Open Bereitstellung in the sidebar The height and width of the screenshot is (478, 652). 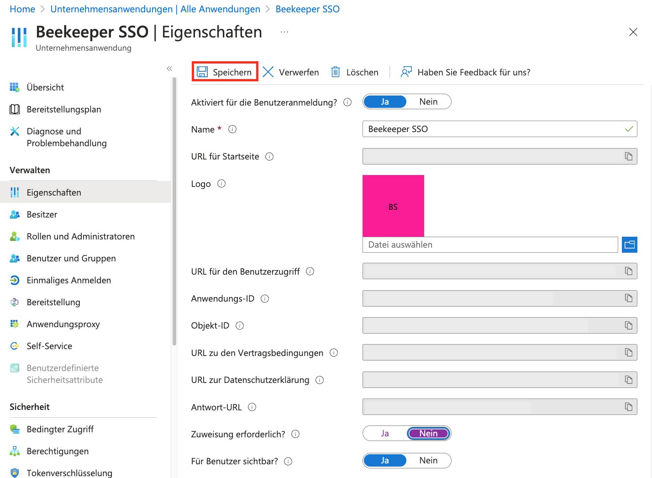pos(85,302)
